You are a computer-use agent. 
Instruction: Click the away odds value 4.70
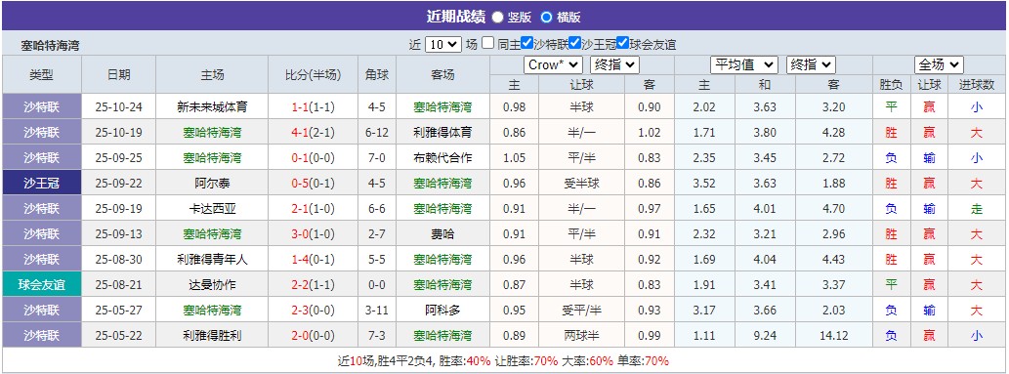pos(833,209)
